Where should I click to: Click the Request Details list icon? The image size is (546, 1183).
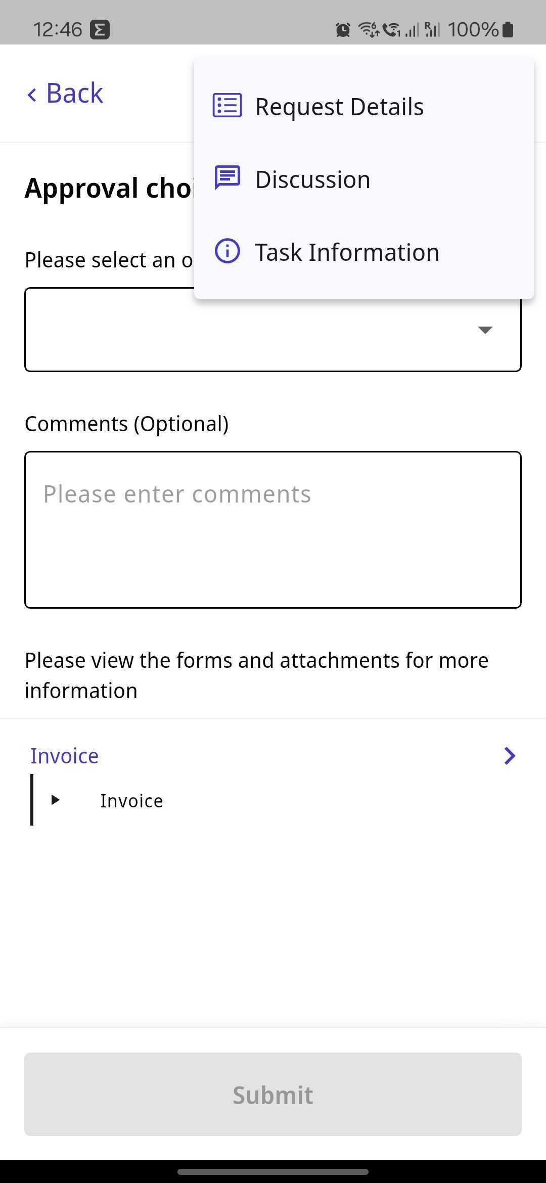pyautogui.click(x=226, y=106)
